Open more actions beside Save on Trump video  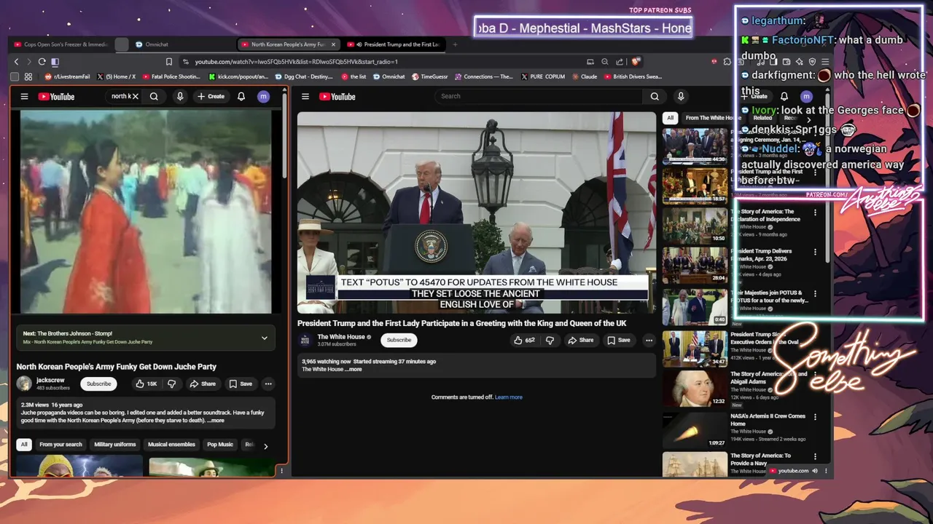[x=649, y=340]
